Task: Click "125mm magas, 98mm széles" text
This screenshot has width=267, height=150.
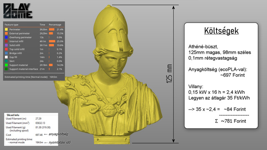Action: coord(220,52)
